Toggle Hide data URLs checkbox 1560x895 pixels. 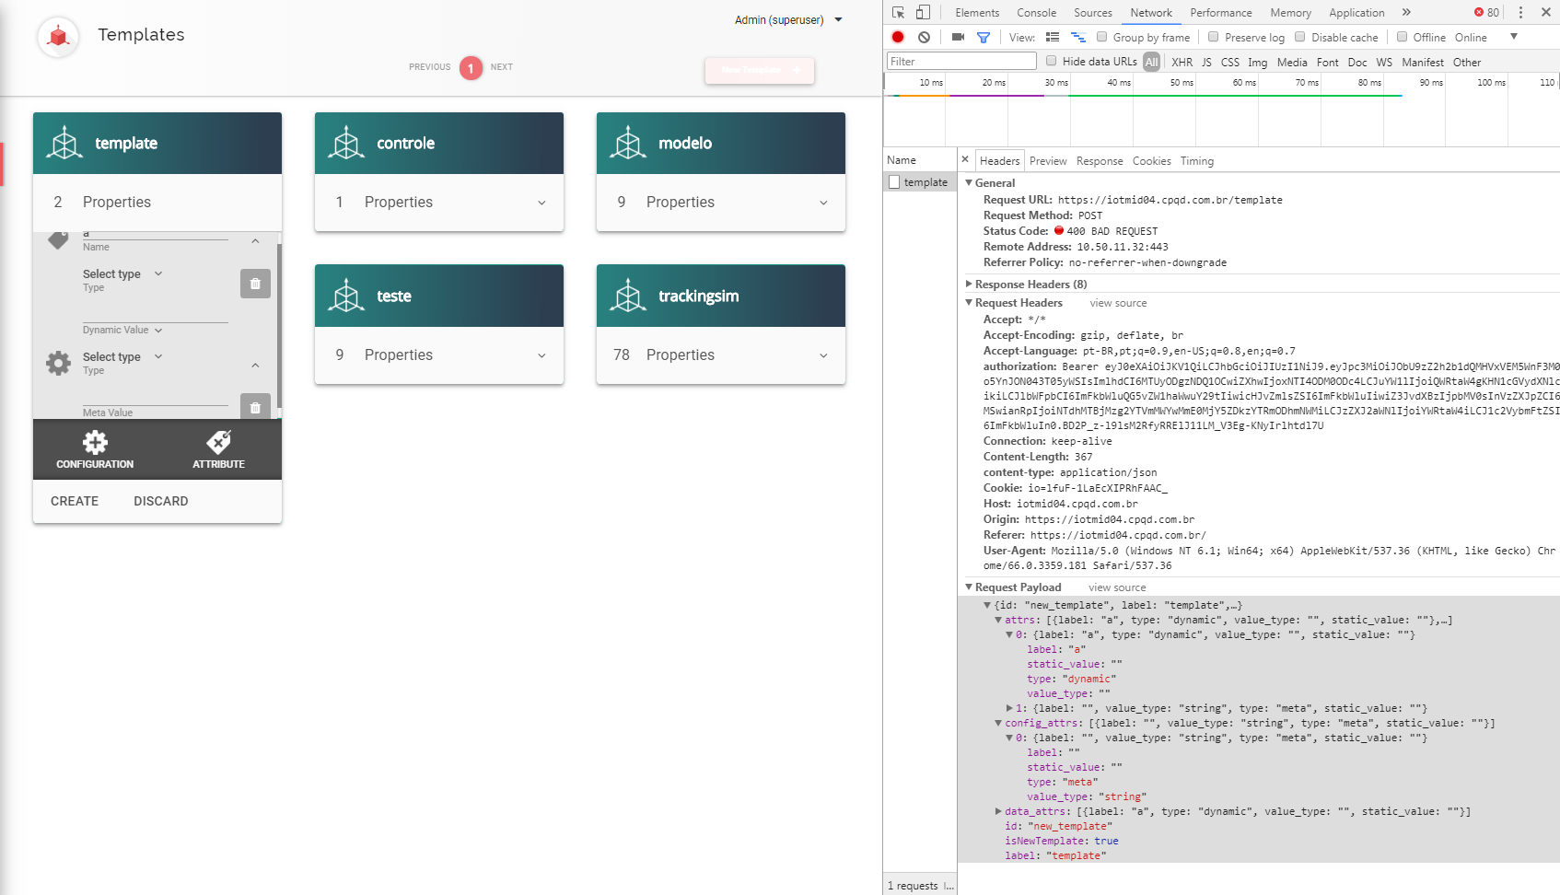[x=1051, y=61]
